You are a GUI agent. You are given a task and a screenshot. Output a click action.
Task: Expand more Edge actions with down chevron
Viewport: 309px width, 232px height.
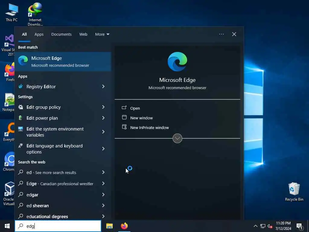pos(177,138)
